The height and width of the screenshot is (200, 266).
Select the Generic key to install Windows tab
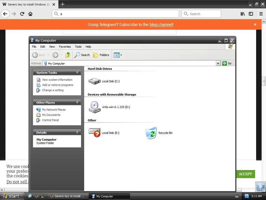29,4
